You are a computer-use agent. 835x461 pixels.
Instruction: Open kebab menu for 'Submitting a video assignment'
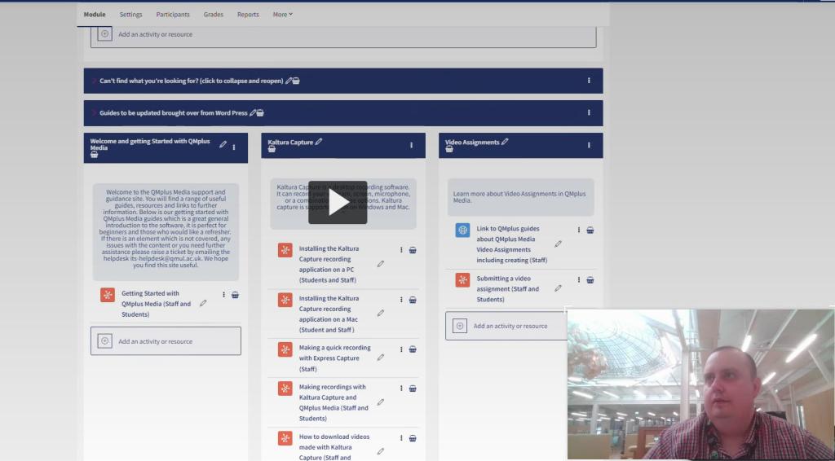578,279
